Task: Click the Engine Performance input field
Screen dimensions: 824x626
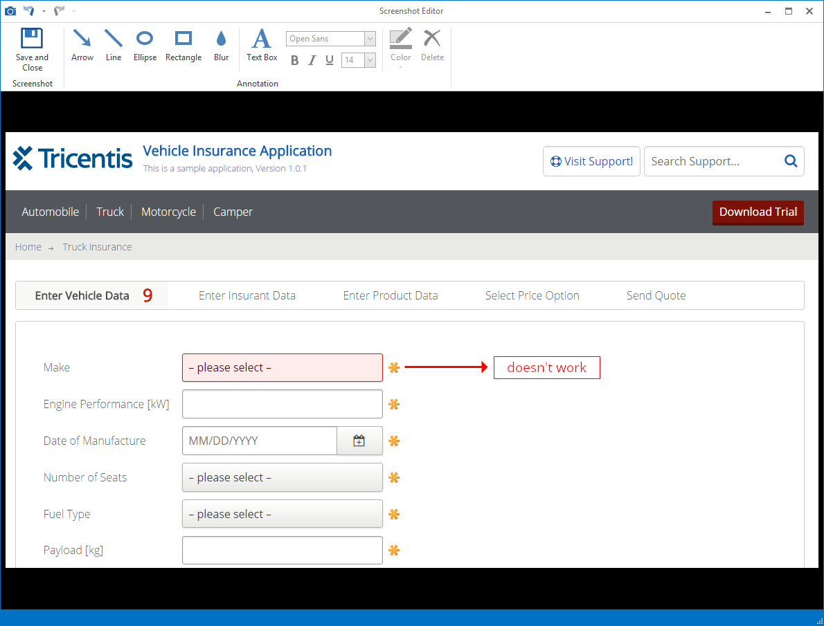Action: (282, 404)
